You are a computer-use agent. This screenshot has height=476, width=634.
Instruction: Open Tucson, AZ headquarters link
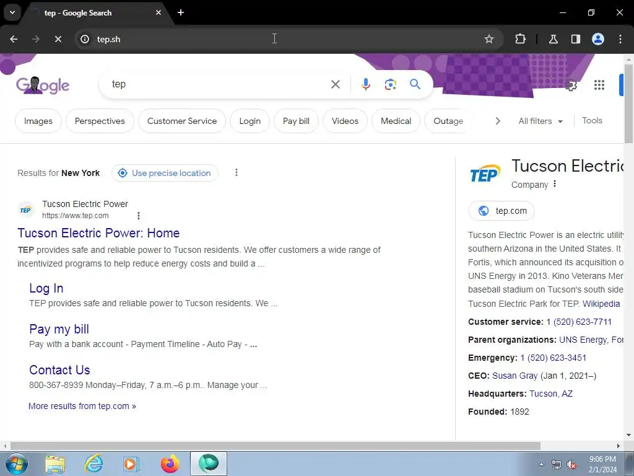[550, 394]
